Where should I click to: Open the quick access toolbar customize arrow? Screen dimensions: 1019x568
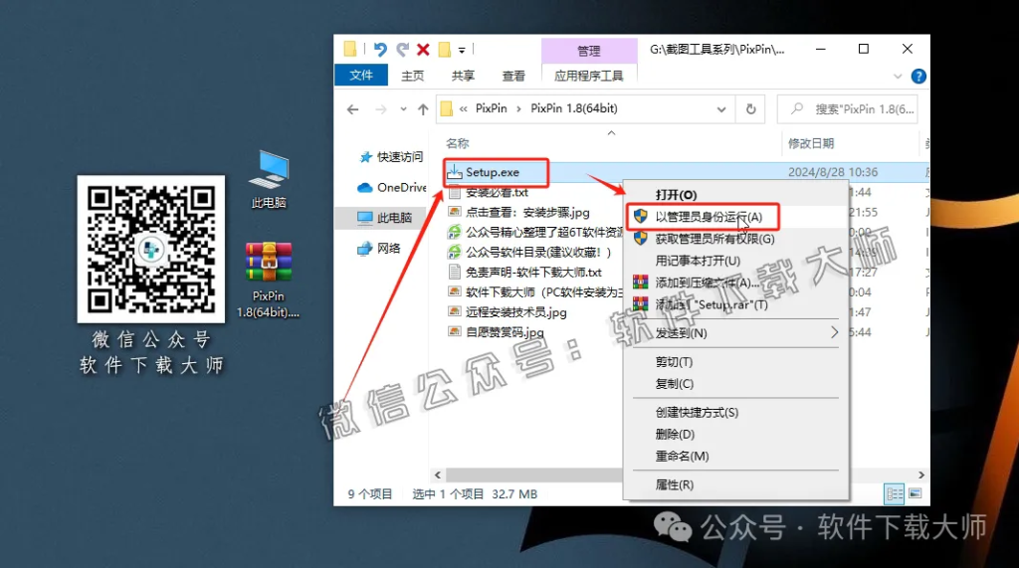pyautogui.click(x=462, y=50)
